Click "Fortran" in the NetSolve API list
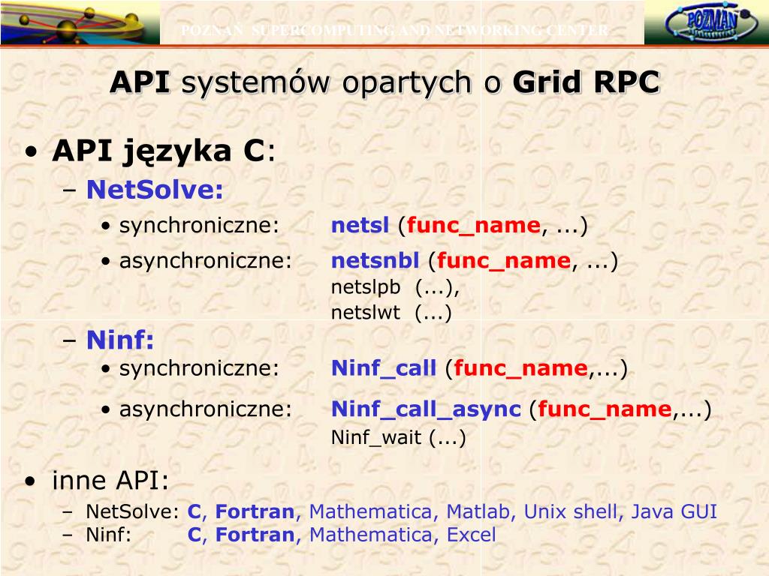This screenshot has width=769, height=576. click(x=255, y=511)
